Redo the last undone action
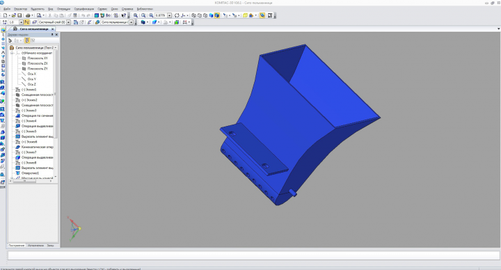Viewport: 501px width, 270px height. (88, 15)
